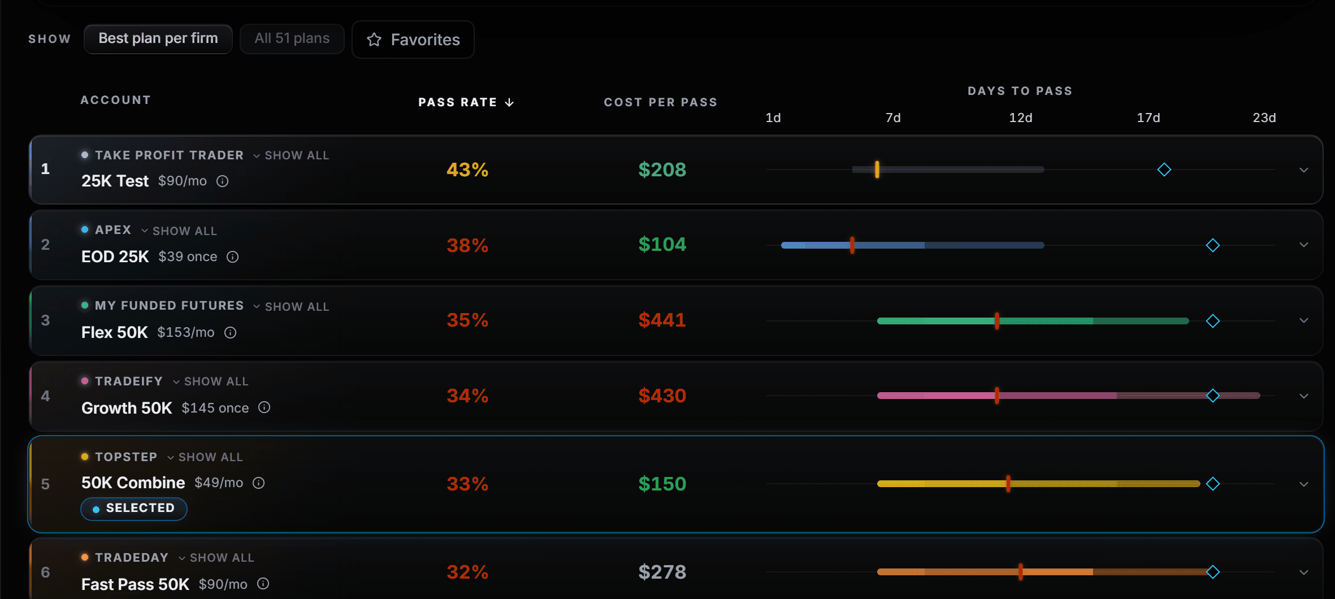Toggle the Favorites filter

[413, 40]
